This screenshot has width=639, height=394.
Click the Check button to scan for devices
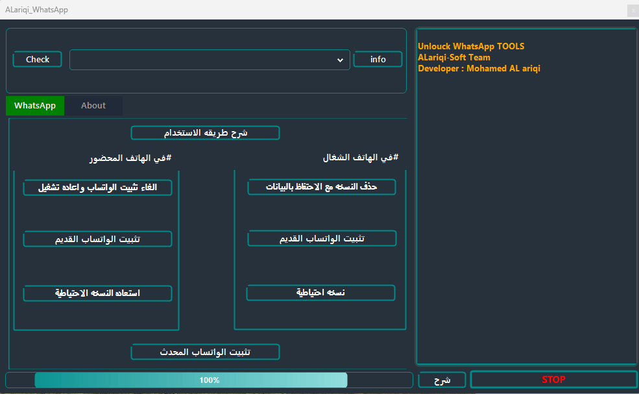coord(37,59)
